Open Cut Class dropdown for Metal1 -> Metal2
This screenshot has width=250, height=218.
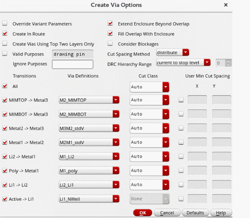149,142
